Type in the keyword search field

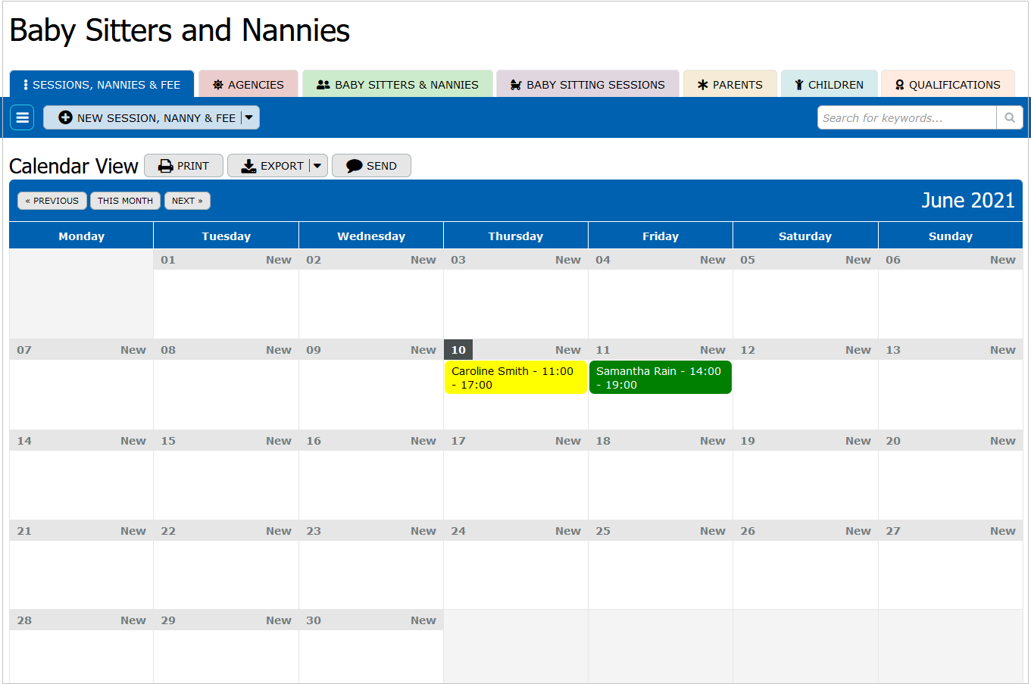click(906, 117)
